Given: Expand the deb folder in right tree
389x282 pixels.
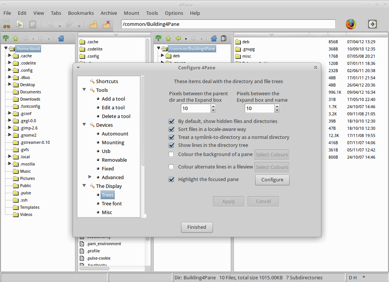Looking at the screenshot, I should pyautogui.click(x=162, y=55).
